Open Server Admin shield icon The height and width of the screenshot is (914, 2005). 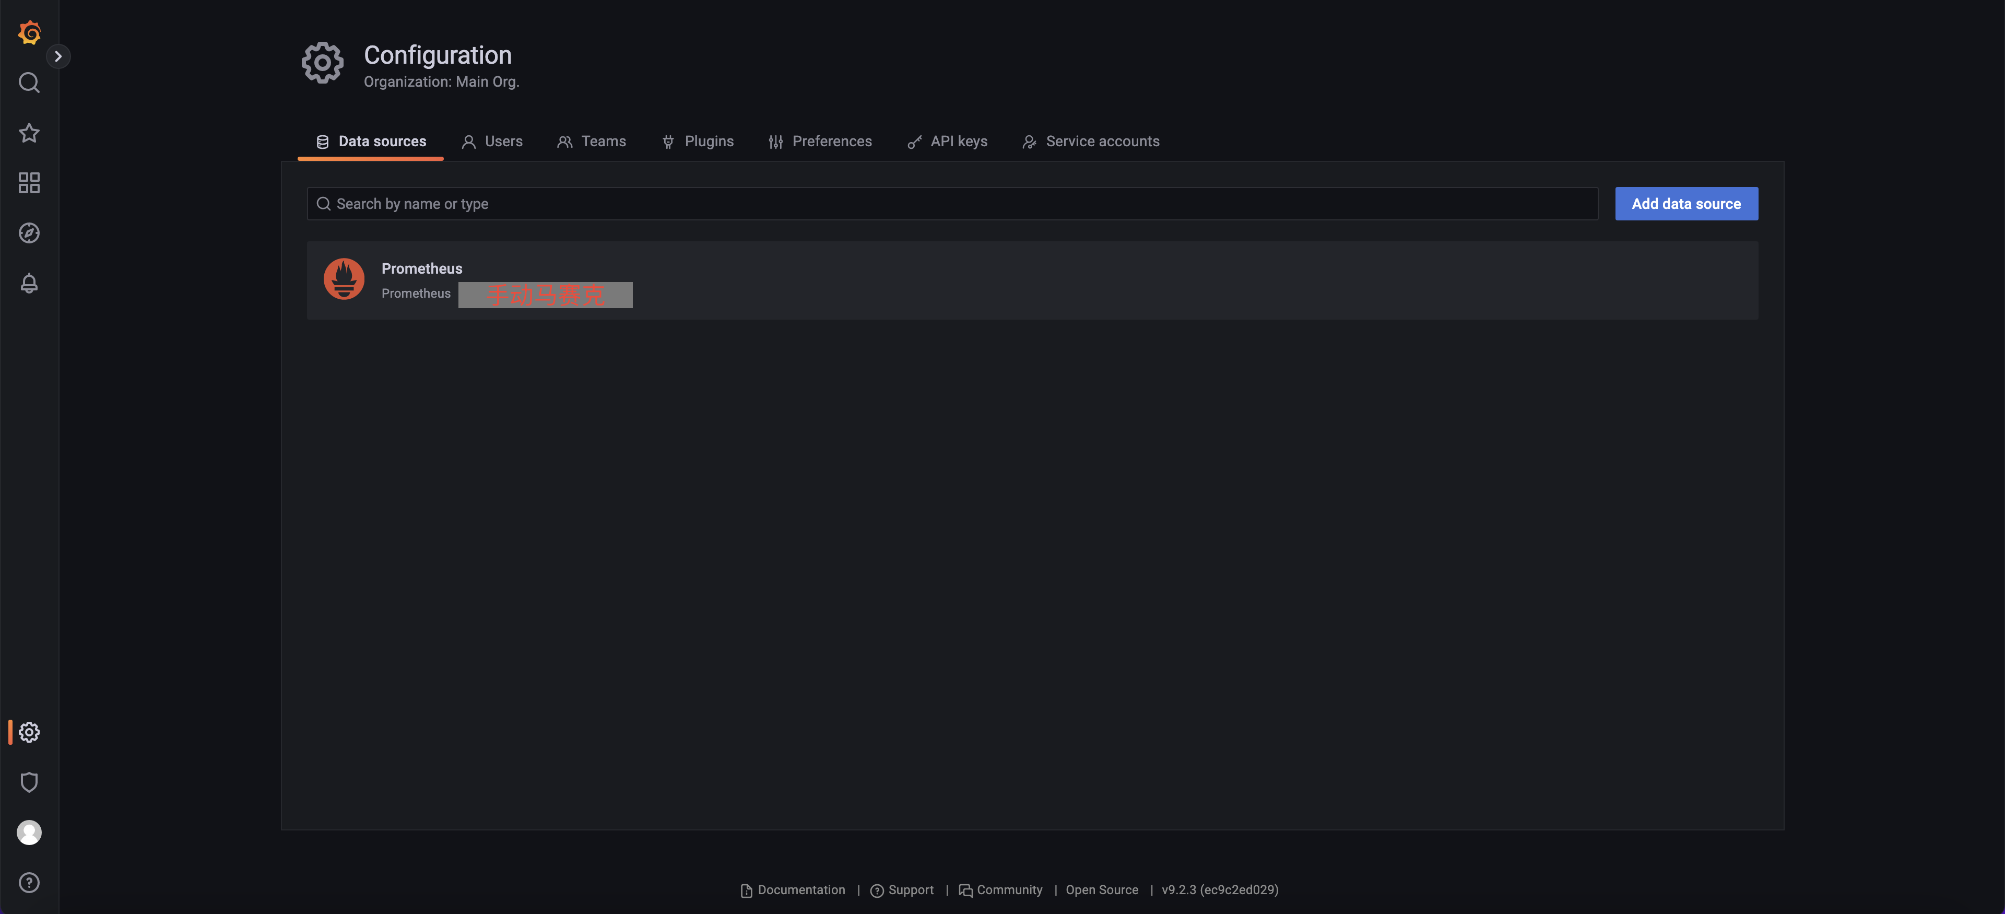(x=29, y=782)
